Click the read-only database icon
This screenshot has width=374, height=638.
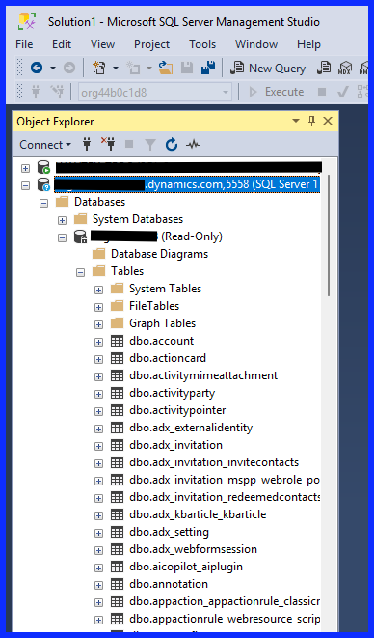click(80, 236)
